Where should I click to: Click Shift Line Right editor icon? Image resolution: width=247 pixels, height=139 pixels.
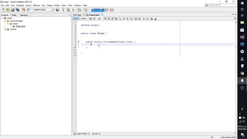coord(139,19)
